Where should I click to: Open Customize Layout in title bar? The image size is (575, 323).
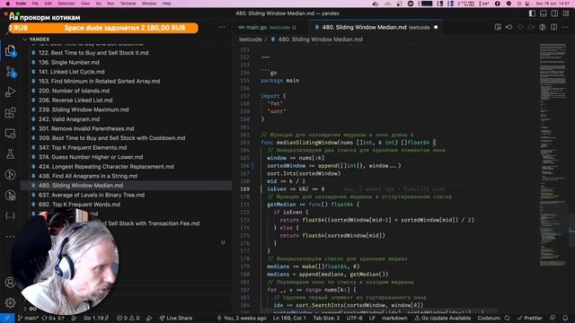tap(566, 13)
